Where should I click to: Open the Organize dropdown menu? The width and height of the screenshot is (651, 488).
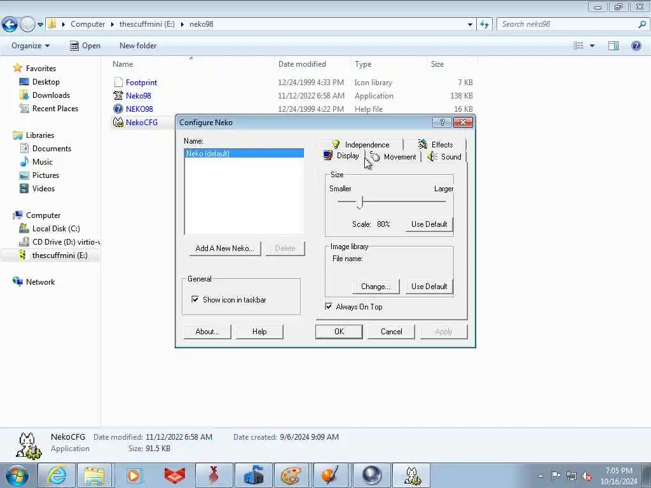point(31,46)
